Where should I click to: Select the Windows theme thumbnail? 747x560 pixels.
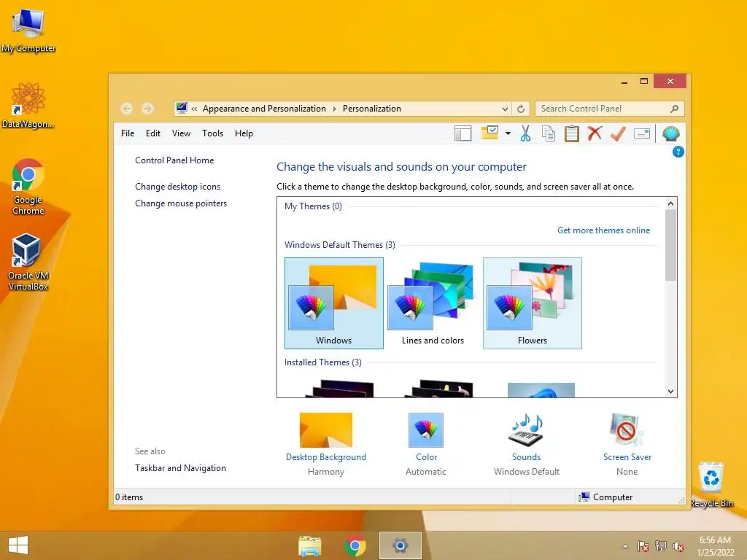[x=334, y=303]
